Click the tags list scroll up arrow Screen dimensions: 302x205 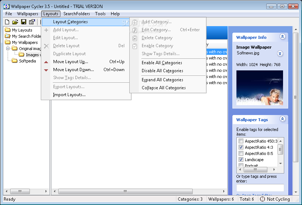point(281,141)
